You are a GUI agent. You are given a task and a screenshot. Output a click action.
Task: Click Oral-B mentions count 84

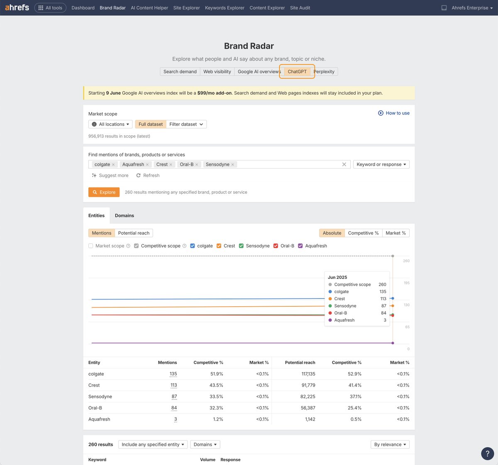174,408
